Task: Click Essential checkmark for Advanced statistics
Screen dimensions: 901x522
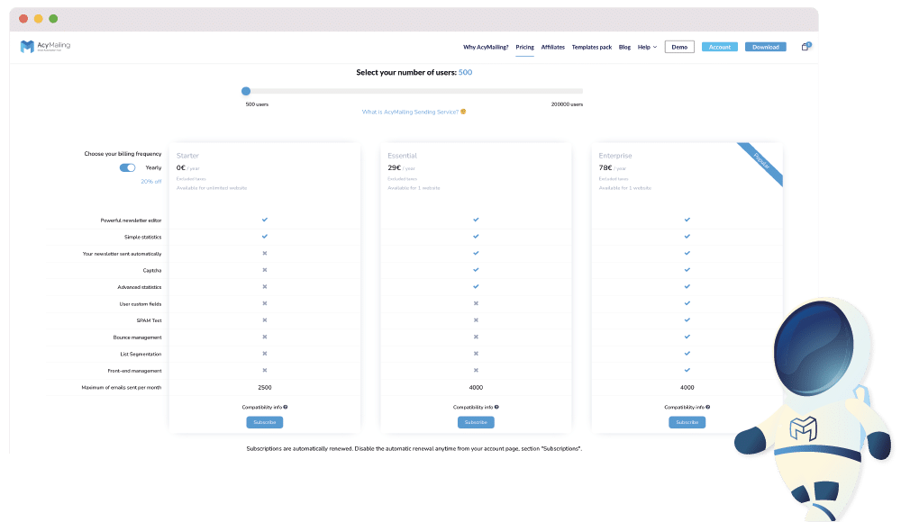Action: [476, 286]
